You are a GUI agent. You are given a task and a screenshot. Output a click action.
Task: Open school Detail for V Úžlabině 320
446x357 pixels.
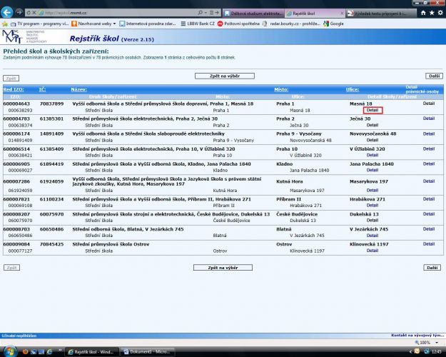[372, 155]
